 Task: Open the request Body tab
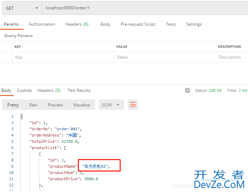105,24
